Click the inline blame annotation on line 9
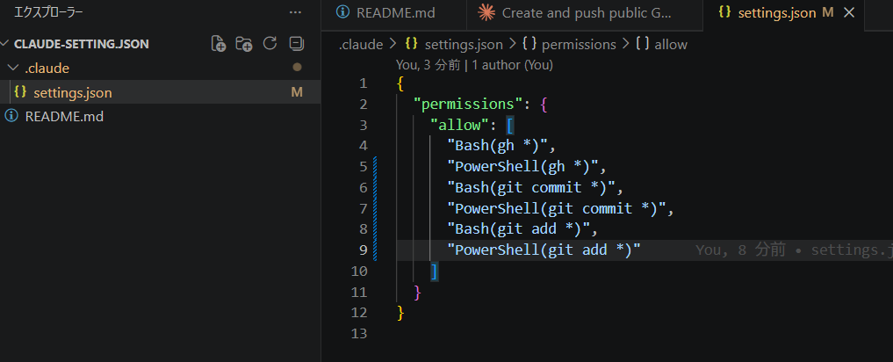Image resolution: width=893 pixels, height=362 pixels. pos(794,250)
